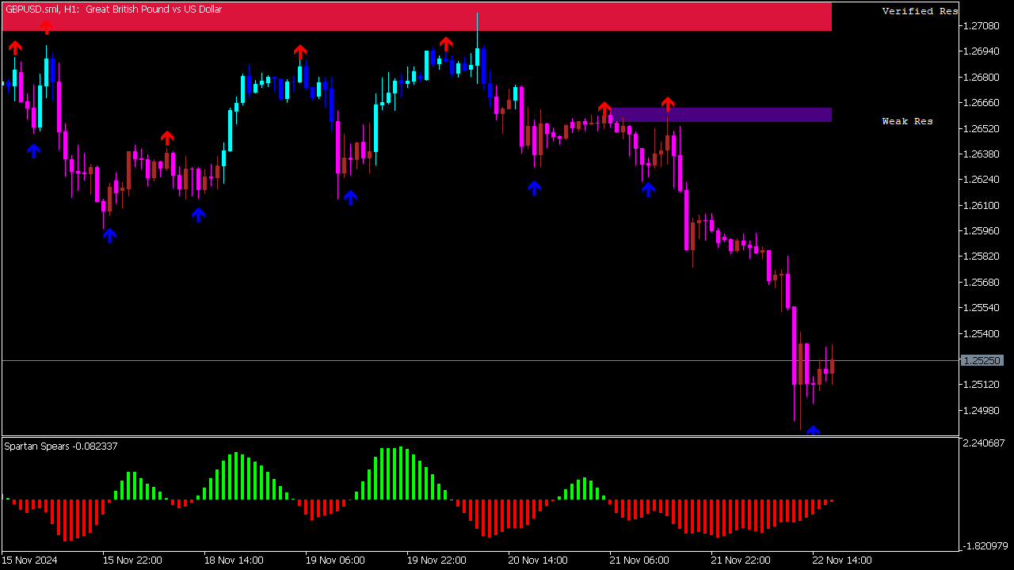The height and width of the screenshot is (570, 1014).
Task: Select the blue arrow above the 21 Nov 06:00 label
Action: [x=648, y=189]
